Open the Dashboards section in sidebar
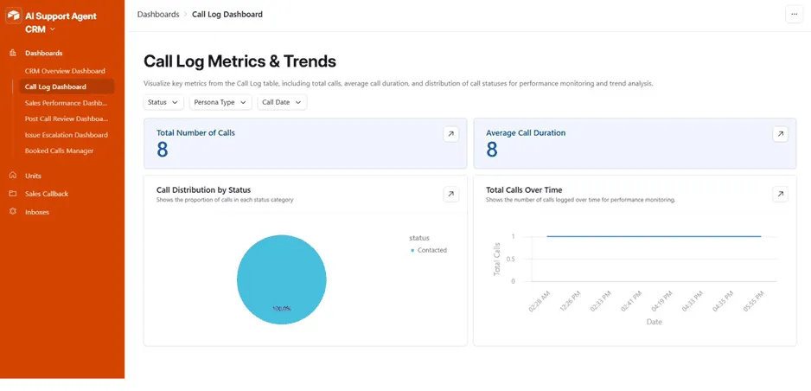The height and width of the screenshot is (391, 811). tap(43, 53)
